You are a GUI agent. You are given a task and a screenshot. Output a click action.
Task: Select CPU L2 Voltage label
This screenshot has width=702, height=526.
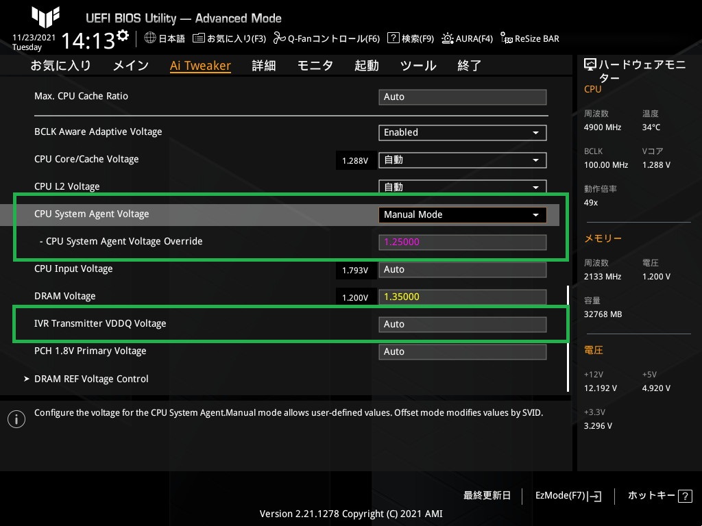(x=67, y=186)
